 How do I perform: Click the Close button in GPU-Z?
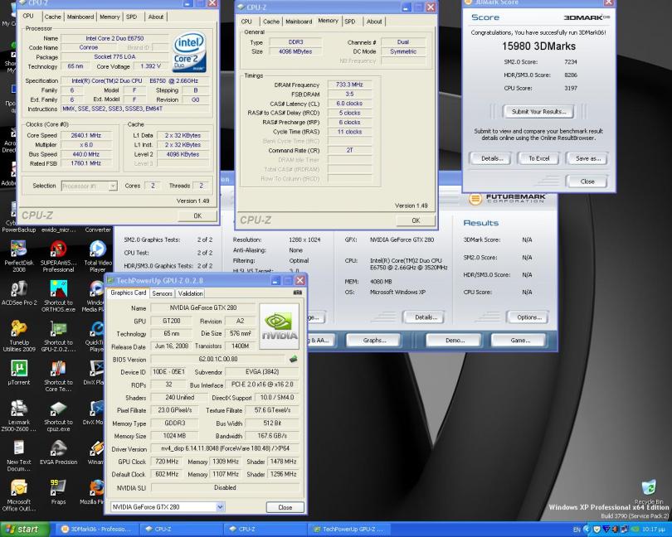click(285, 507)
